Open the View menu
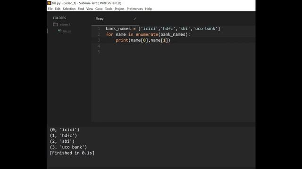 tap(90, 9)
